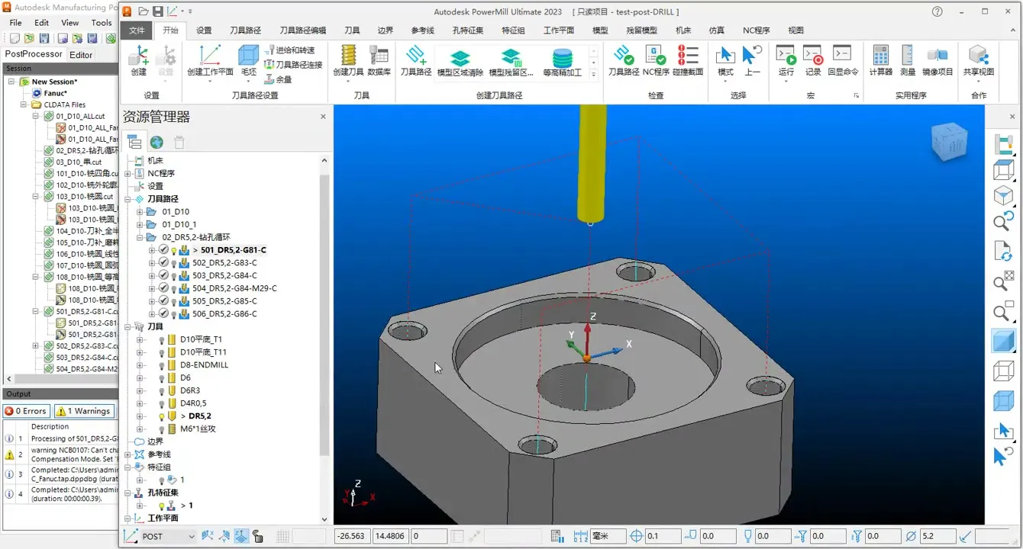Screen dimensions: 1023x549
Task: Click the tolerance field showing 0.1
Action: [661, 536]
